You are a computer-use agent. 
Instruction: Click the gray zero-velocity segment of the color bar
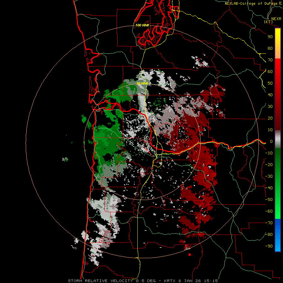(x=278, y=139)
